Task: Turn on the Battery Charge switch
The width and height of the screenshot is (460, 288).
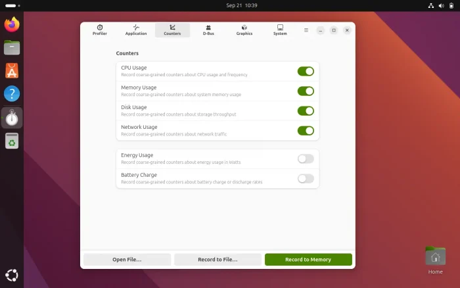Action: coord(306,178)
